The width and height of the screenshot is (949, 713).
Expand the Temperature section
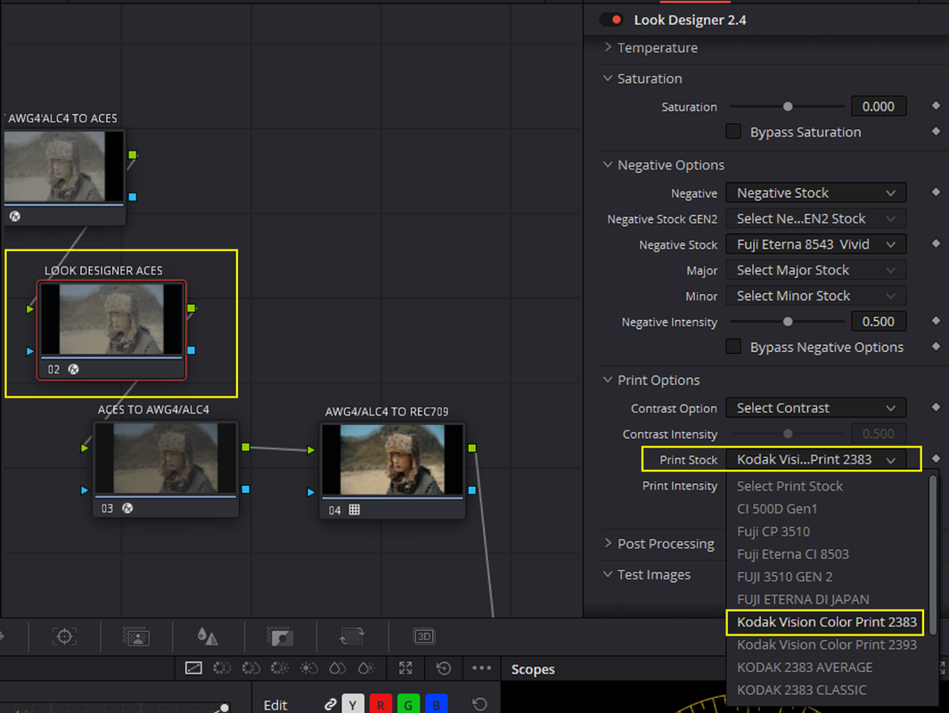pyautogui.click(x=608, y=47)
